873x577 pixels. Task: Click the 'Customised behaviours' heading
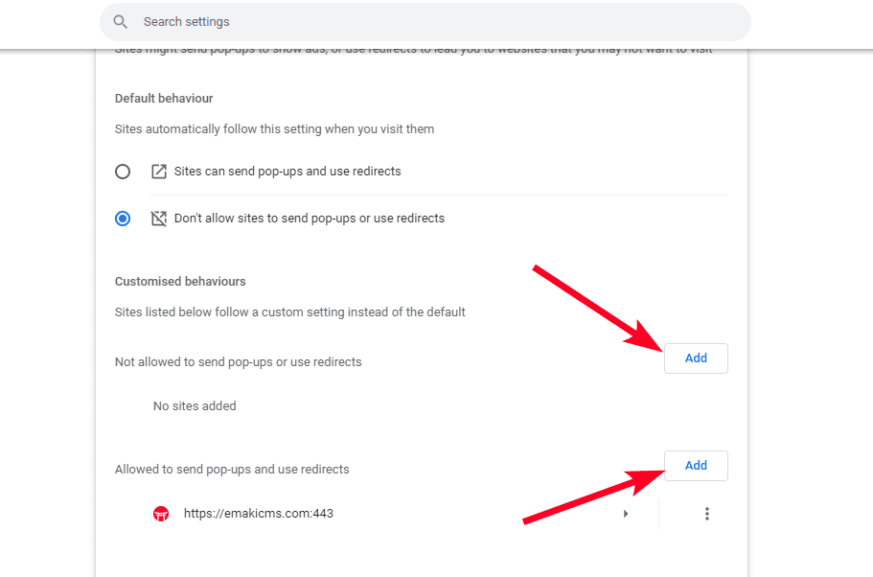pos(180,282)
